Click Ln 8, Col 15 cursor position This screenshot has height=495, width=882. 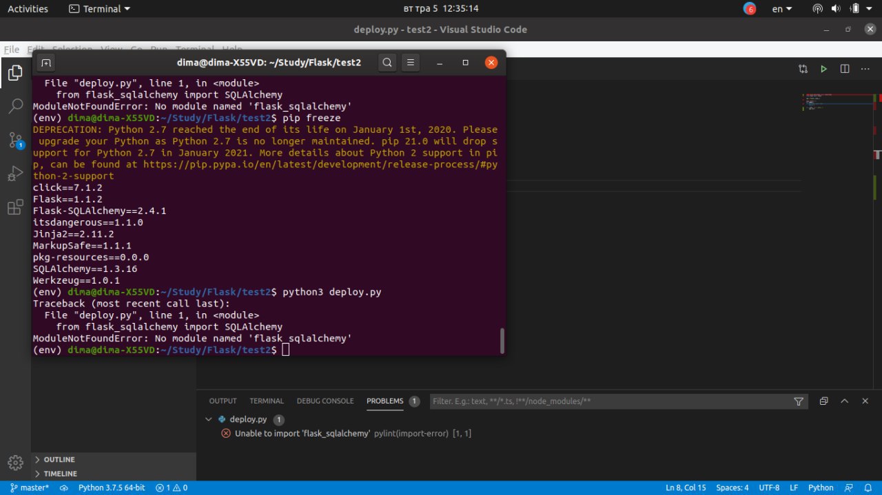(686, 487)
